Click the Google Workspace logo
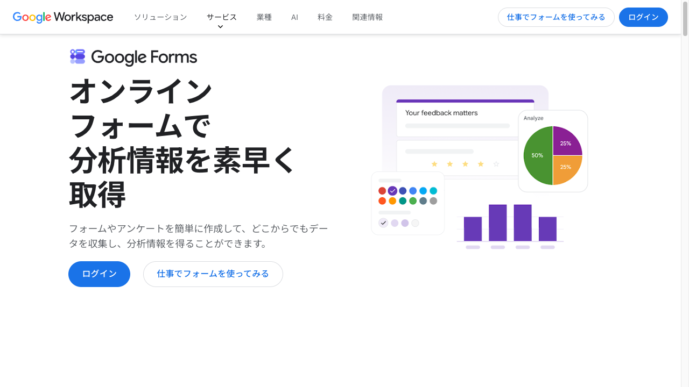Screen dimensions: 689x387 click(x=63, y=17)
